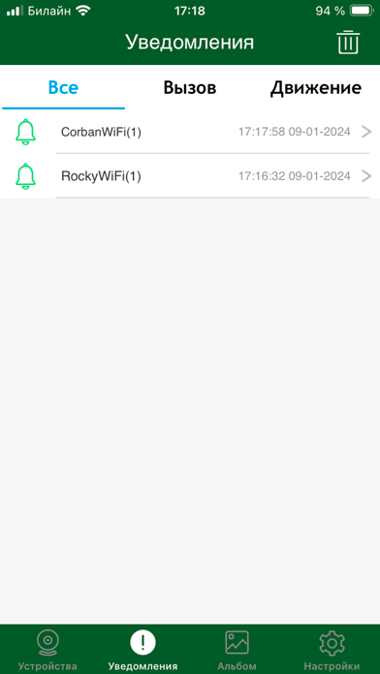Select the Уведомления exclamation icon
This screenshot has width=380, height=674.
click(142, 643)
